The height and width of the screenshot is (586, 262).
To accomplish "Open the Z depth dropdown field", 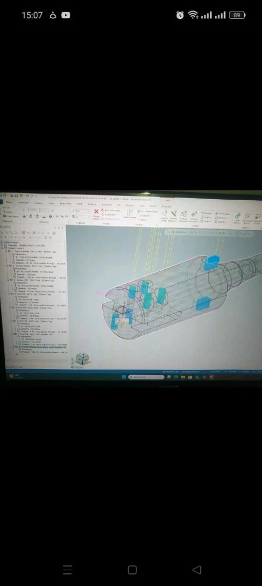I will click(x=82, y=211).
